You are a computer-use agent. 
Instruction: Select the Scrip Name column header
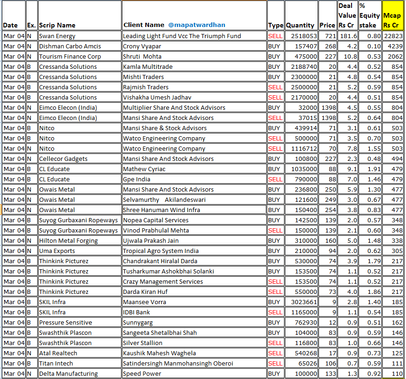click(80, 15)
